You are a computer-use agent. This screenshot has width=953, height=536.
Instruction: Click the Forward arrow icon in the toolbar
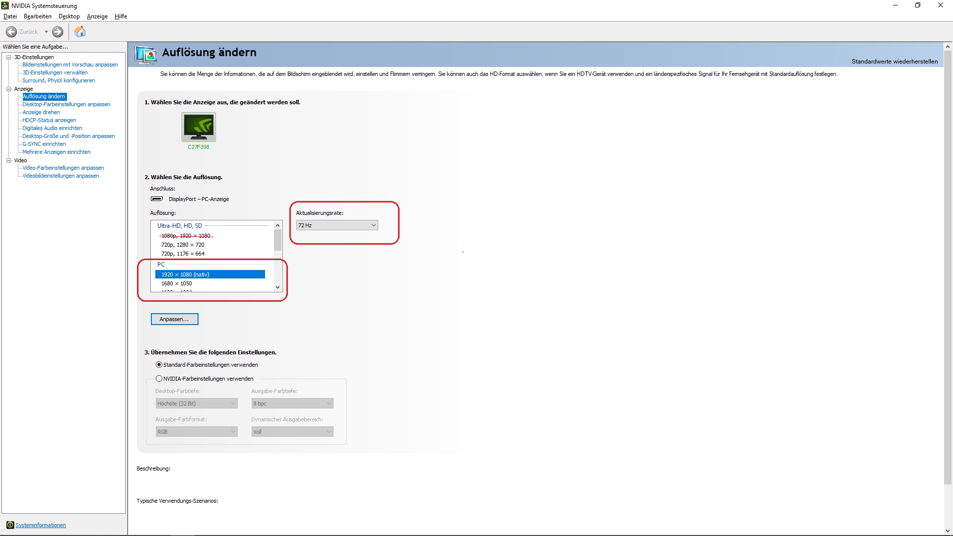pyautogui.click(x=58, y=32)
